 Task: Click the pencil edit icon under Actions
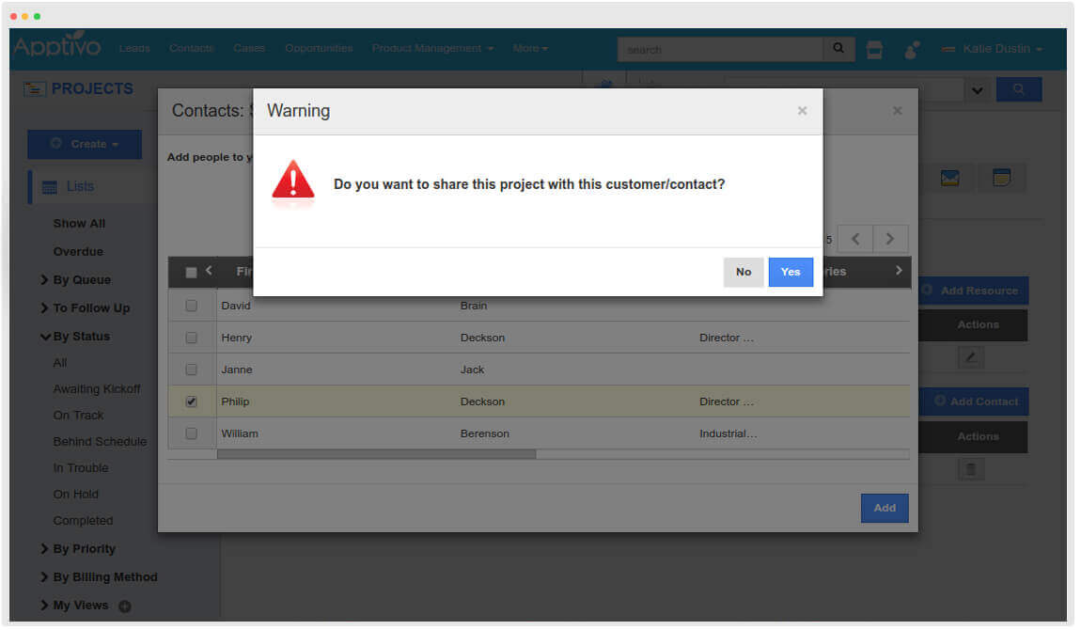971,357
